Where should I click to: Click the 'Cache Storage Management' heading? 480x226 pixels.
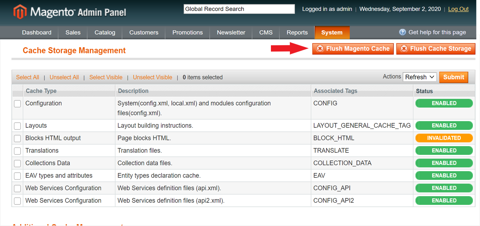point(74,50)
